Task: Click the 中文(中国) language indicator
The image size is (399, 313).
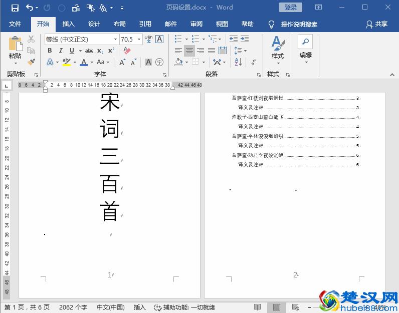Action: tap(111, 307)
